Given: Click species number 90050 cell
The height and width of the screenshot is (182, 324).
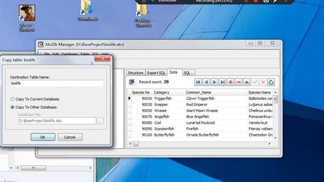Looking at the screenshot, I should pos(142,111).
